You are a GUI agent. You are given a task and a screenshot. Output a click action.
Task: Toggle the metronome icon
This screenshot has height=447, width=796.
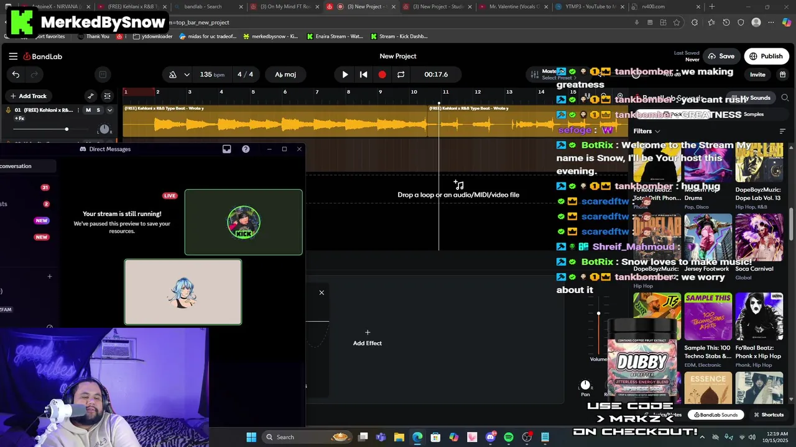[173, 74]
